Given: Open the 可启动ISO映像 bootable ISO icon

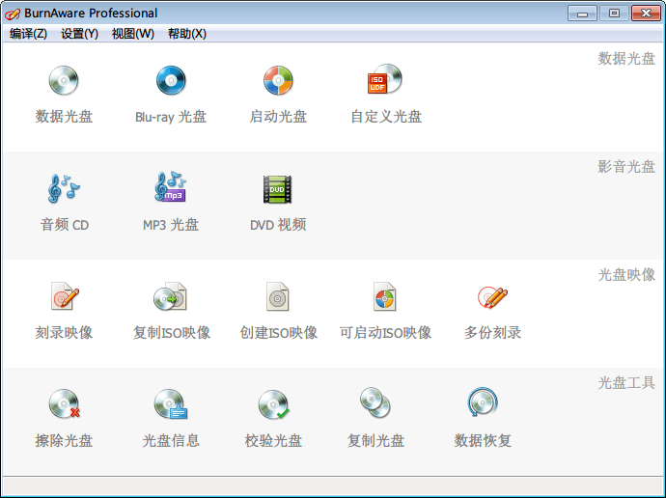Looking at the screenshot, I should 385,296.
